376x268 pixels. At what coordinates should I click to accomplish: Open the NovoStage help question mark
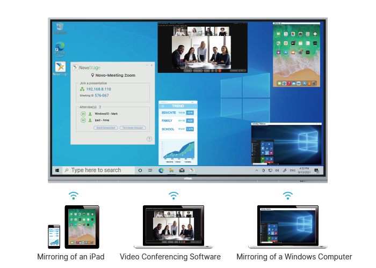149,139
